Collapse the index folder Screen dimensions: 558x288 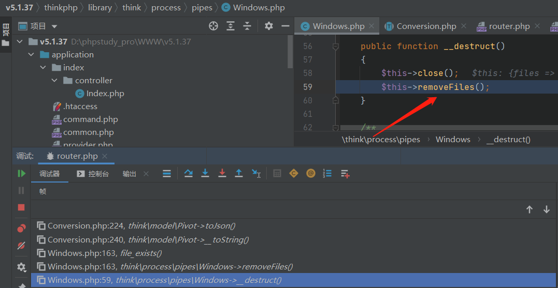pos(43,67)
